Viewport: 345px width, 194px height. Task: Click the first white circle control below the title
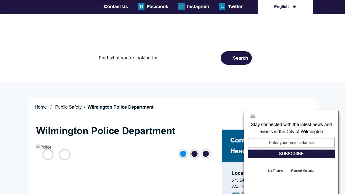(48, 155)
